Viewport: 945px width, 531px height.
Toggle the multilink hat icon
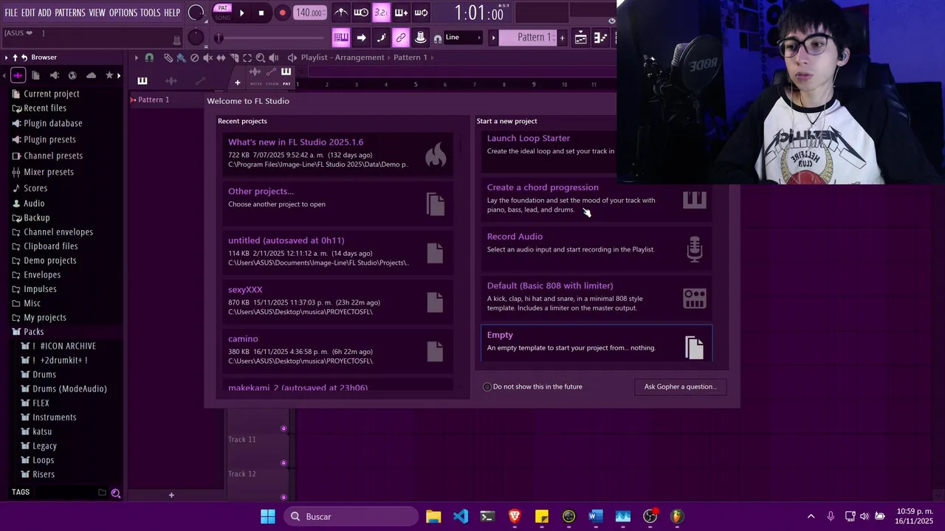tap(420, 38)
